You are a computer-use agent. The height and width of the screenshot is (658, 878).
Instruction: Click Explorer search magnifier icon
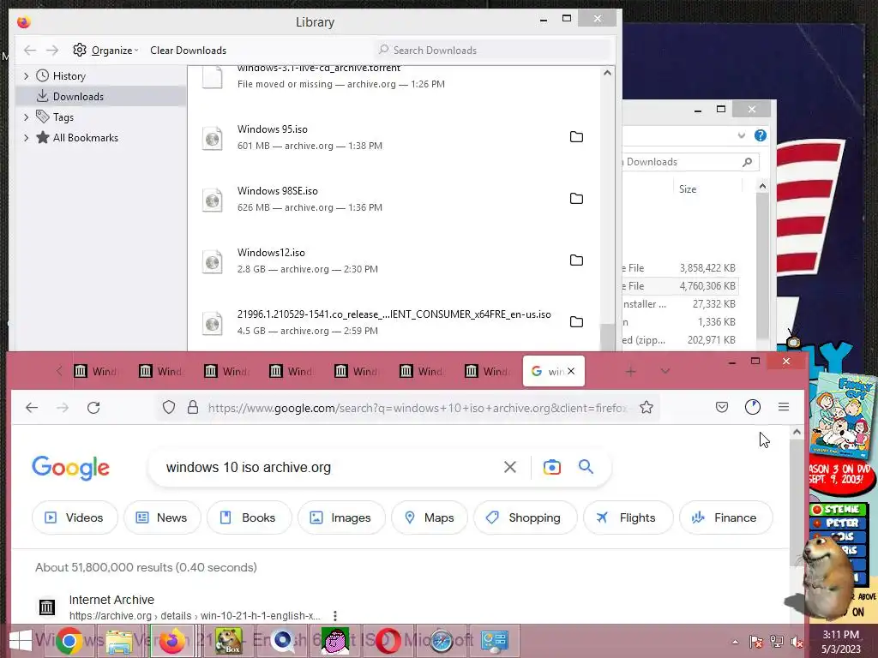pos(747,162)
